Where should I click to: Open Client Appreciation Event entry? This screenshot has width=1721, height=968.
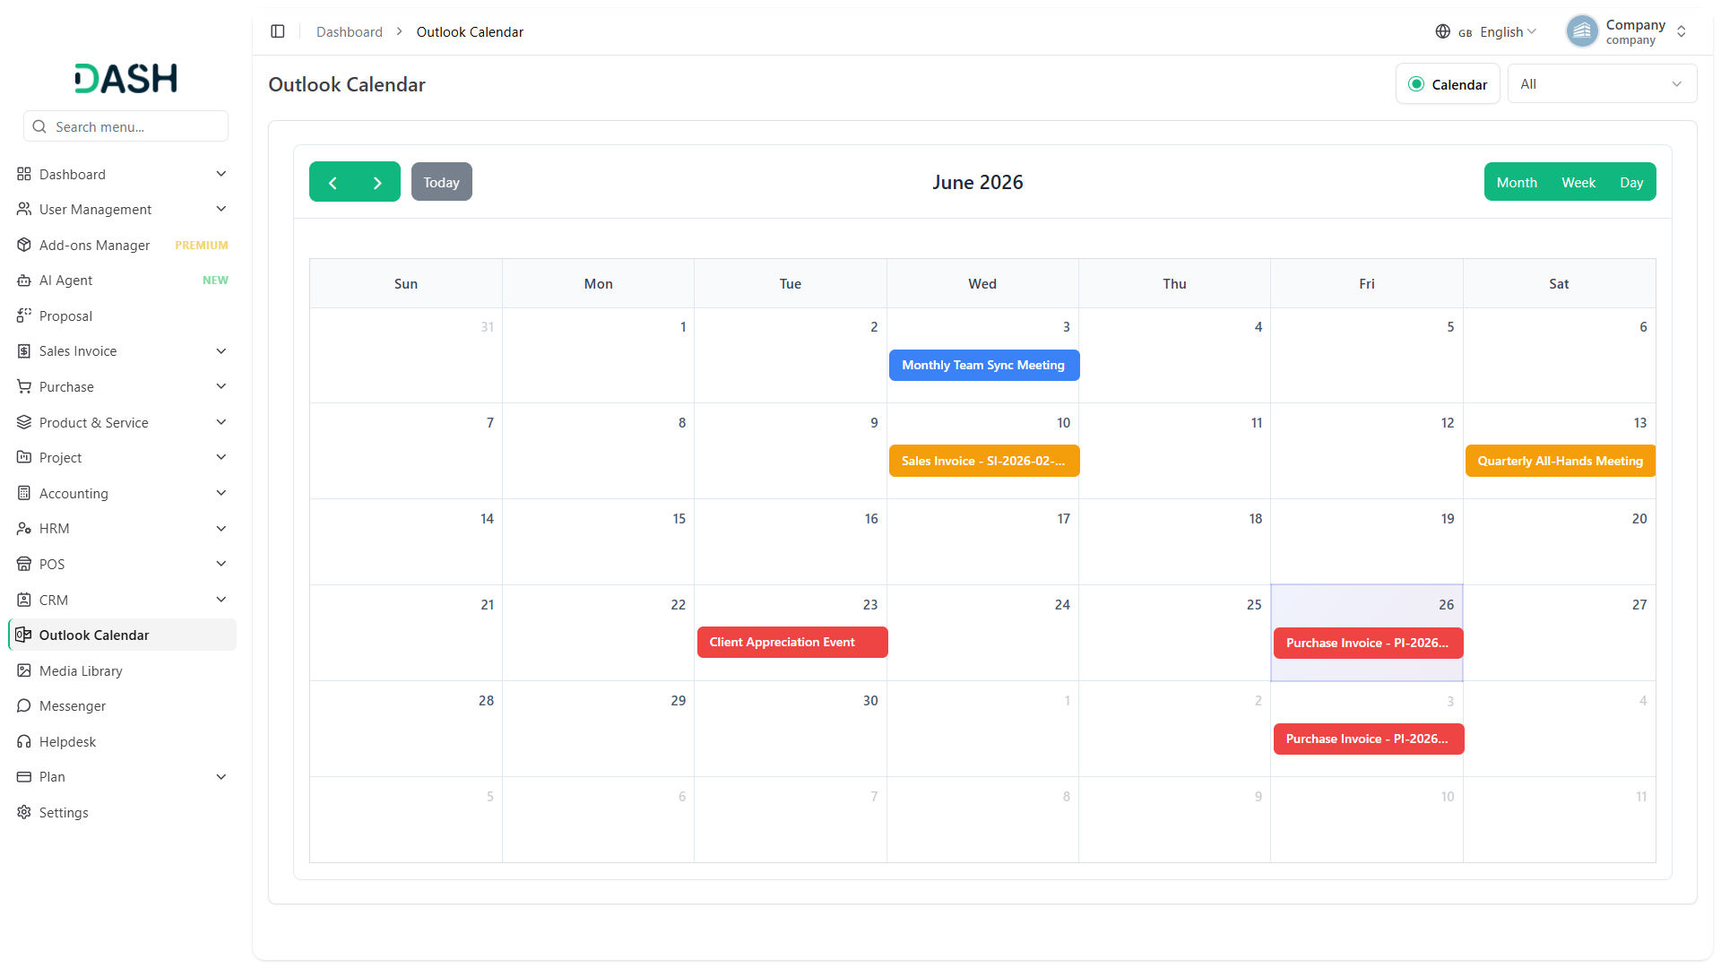(792, 642)
